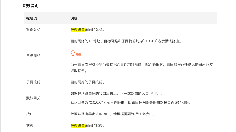Click the lightbulb tip icon
The image size is (236, 132).
coord(72,53)
